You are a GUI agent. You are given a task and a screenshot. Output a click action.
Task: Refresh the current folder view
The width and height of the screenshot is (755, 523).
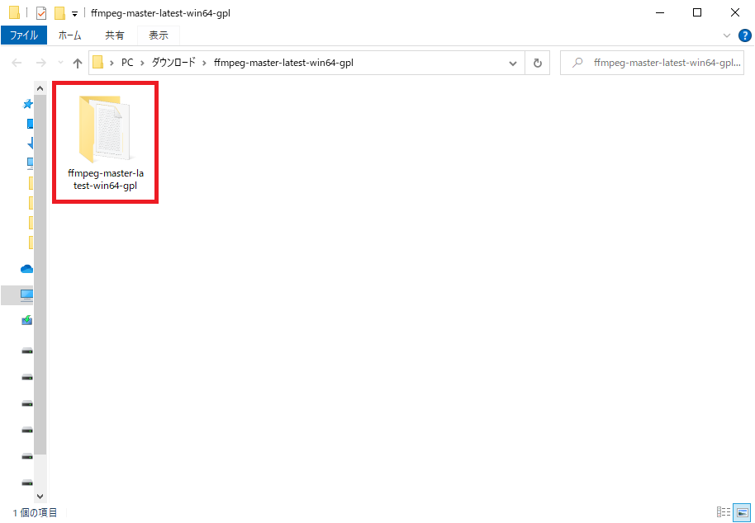click(x=538, y=63)
